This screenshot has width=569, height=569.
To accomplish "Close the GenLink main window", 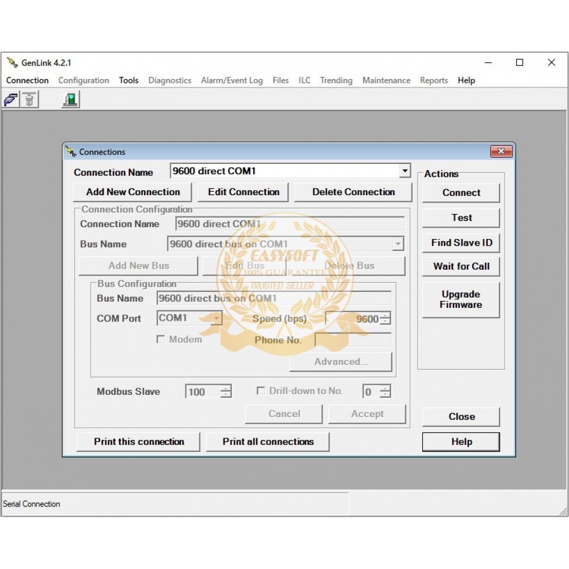I will [x=551, y=63].
